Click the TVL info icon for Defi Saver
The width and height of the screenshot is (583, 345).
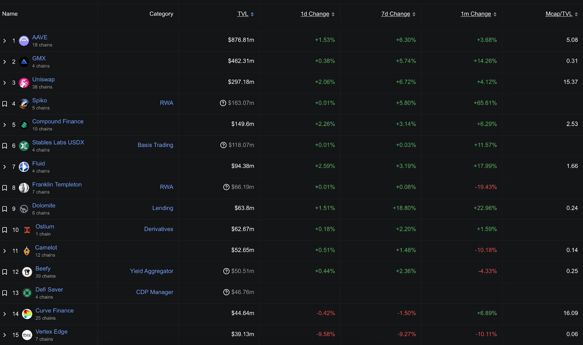226,292
